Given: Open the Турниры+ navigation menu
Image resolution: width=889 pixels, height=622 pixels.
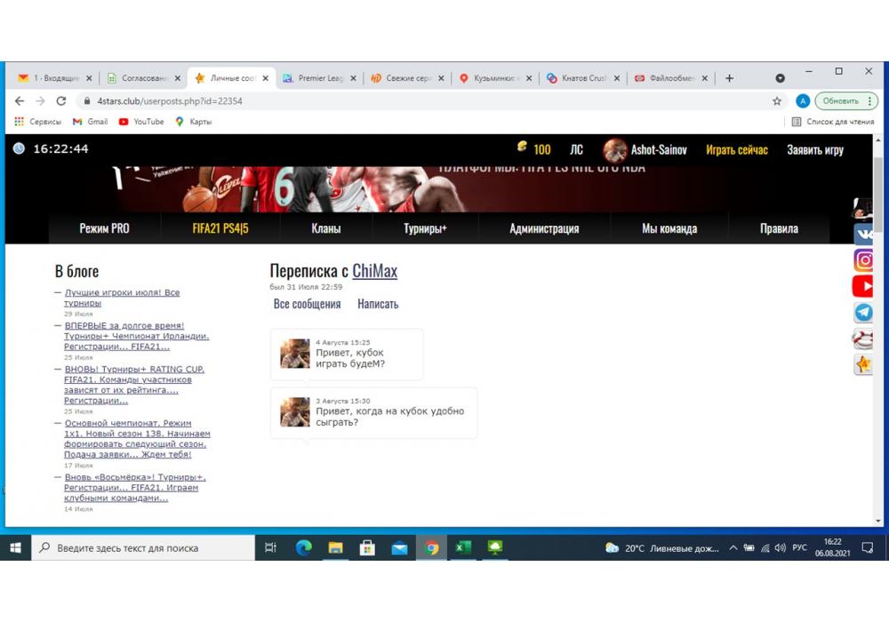Looking at the screenshot, I should point(425,228).
